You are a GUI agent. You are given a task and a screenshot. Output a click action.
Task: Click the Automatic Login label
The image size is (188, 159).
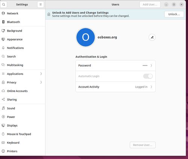89,76
